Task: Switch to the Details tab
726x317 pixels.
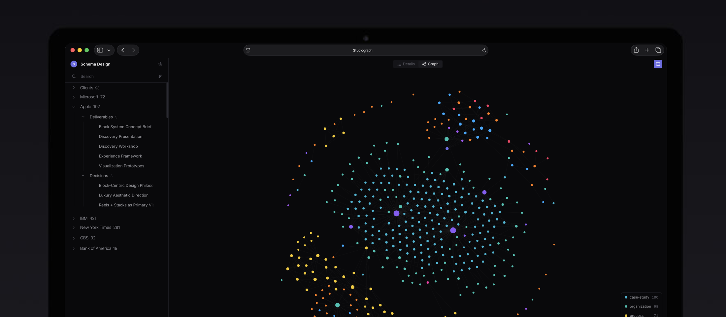Action: (x=406, y=64)
